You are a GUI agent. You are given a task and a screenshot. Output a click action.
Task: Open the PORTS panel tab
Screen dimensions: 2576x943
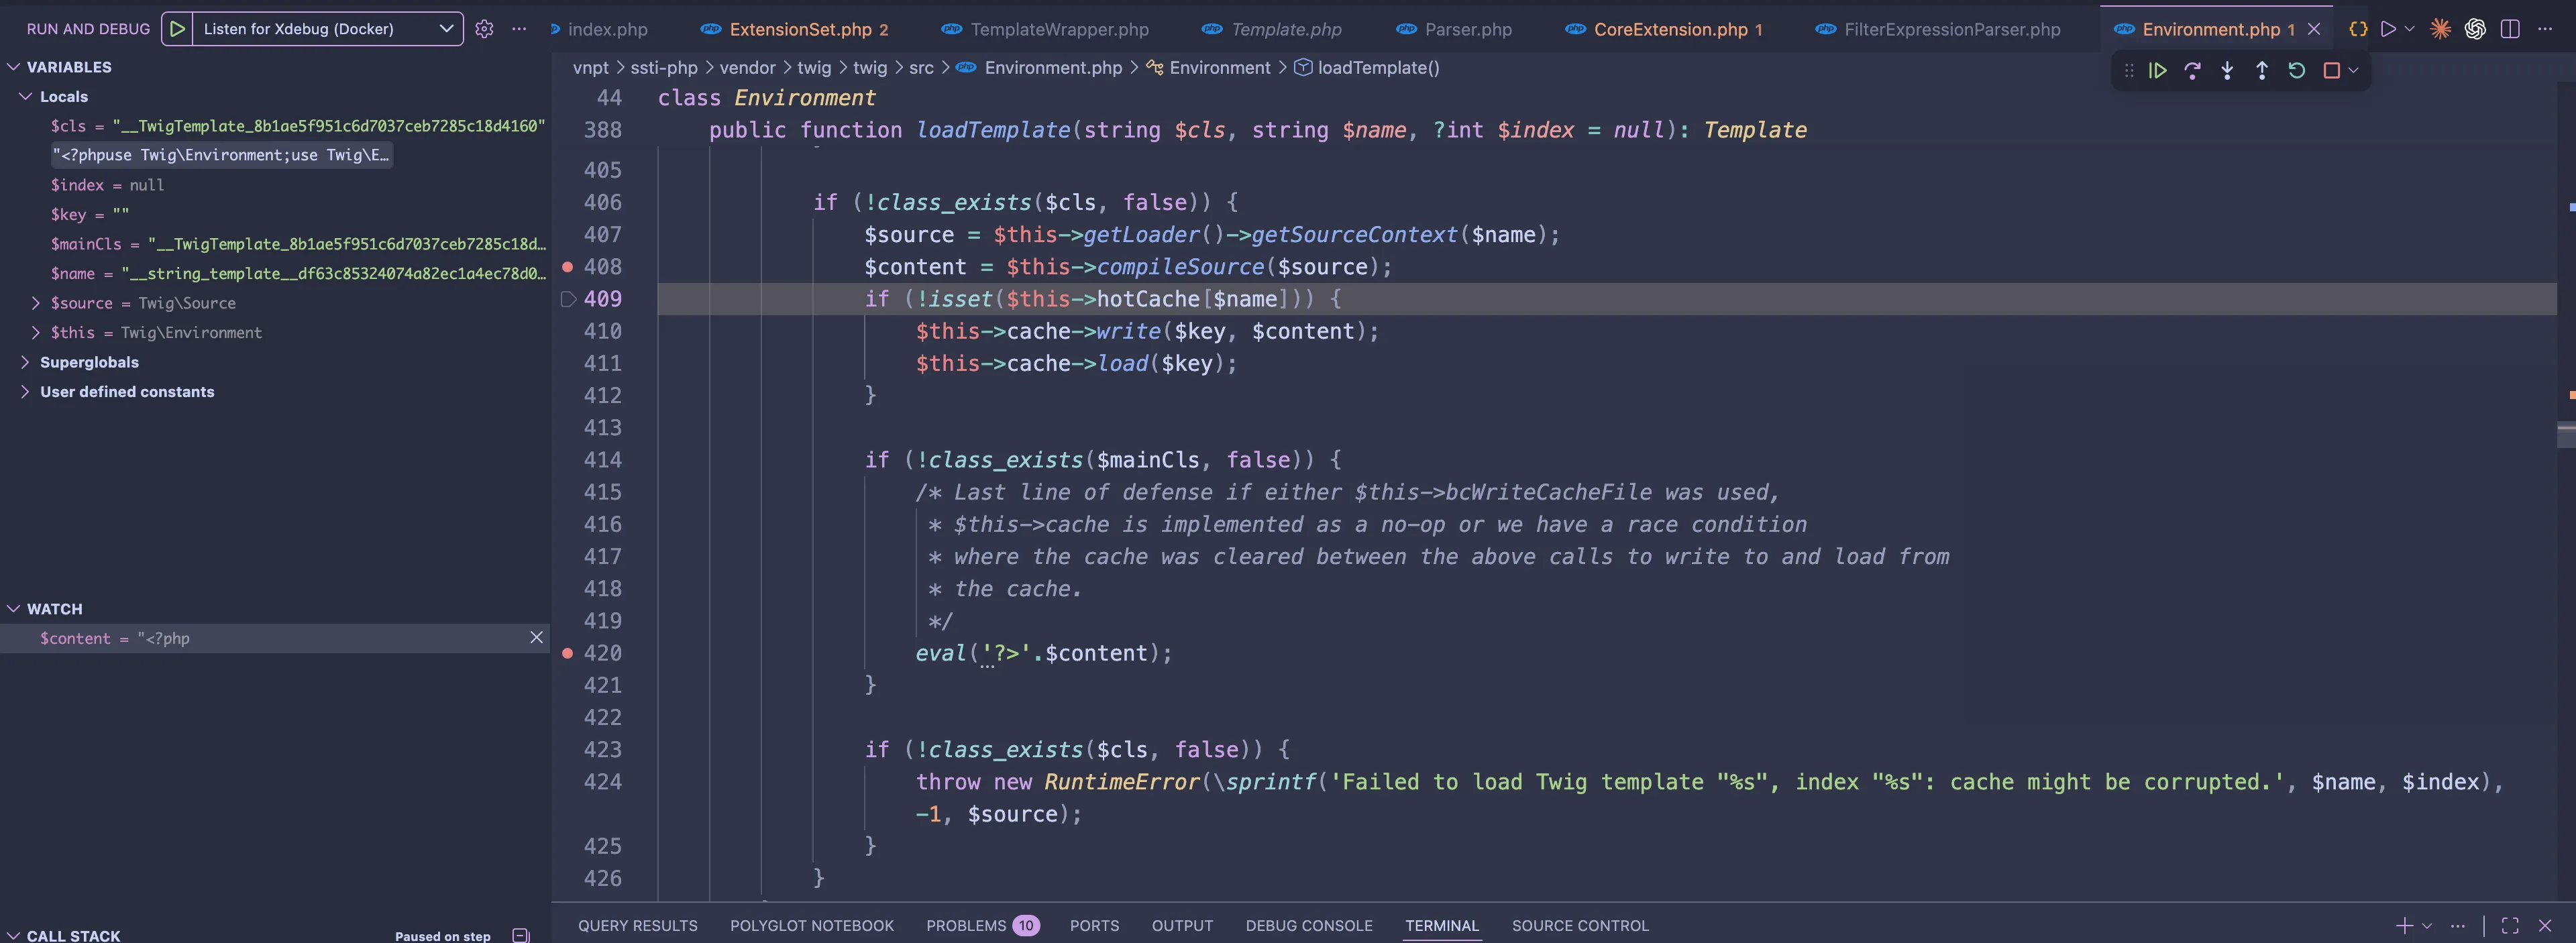point(1094,926)
